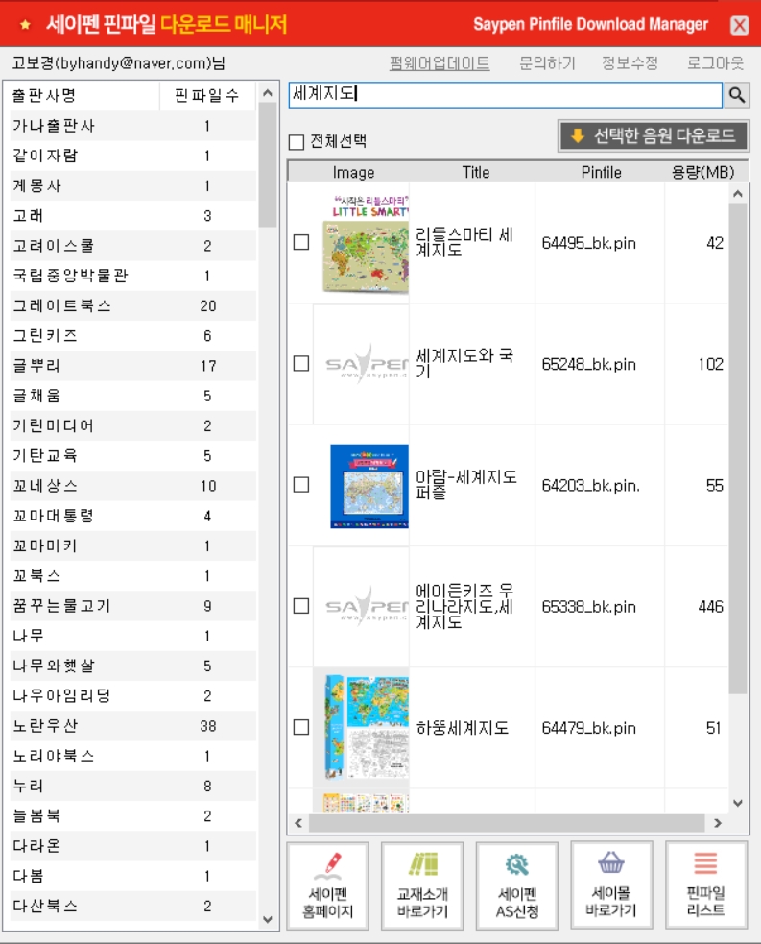Open the 세이펜 AS신청 shortcut
This screenshot has width=761, height=944.
click(x=516, y=886)
